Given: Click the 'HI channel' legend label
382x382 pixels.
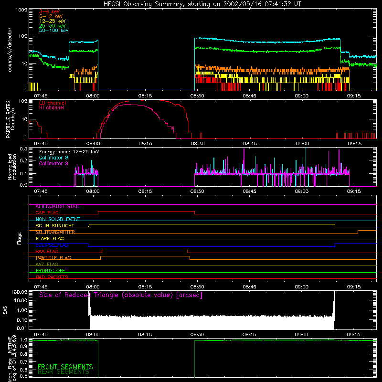Looking at the screenshot, I should (52, 108).
